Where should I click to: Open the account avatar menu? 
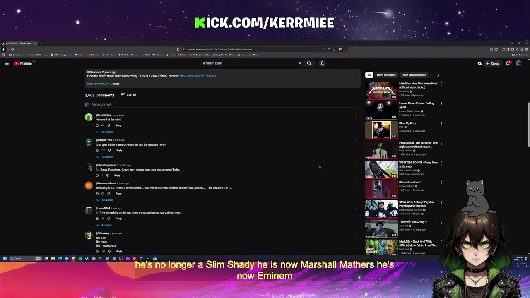[x=519, y=63]
